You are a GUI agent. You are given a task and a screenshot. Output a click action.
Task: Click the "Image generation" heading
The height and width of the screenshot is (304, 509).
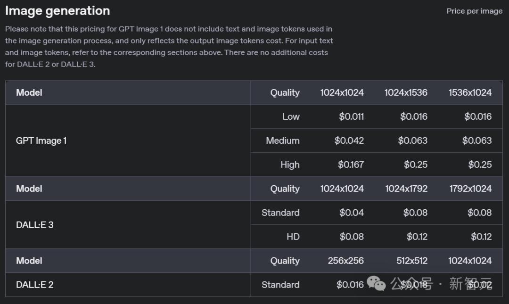coord(57,11)
